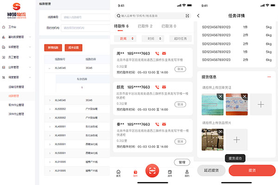Tap the 管理 button above bottom navigation
The width and height of the screenshot is (278, 185).
(x=182, y=162)
